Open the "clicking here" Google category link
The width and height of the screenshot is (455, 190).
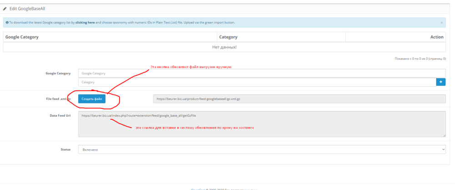85,22
